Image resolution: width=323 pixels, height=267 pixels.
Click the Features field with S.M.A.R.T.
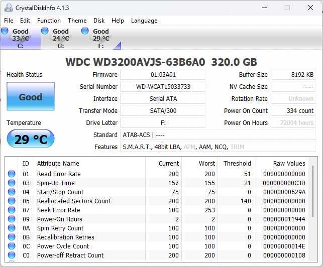click(x=218, y=147)
